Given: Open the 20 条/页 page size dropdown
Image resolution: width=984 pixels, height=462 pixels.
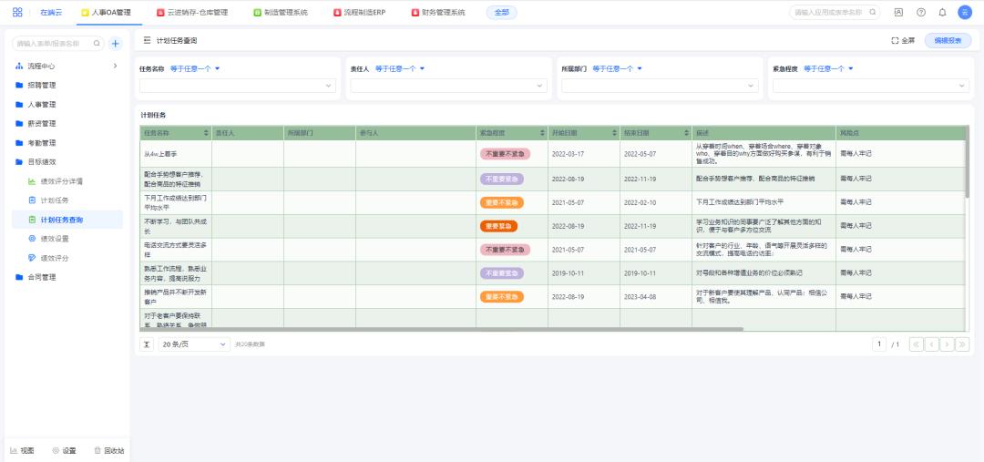Looking at the screenshot, I should (195, 344).
